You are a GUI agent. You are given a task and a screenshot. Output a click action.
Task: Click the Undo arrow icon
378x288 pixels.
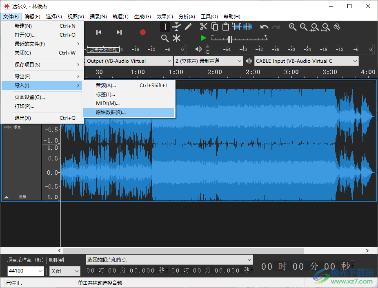(x=264, y=27)
